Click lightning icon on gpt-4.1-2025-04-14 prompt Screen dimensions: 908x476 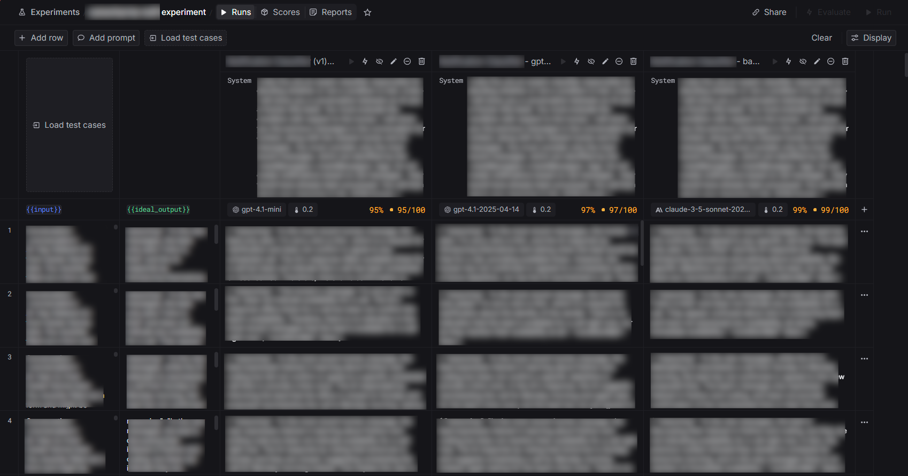pos(576,62)
